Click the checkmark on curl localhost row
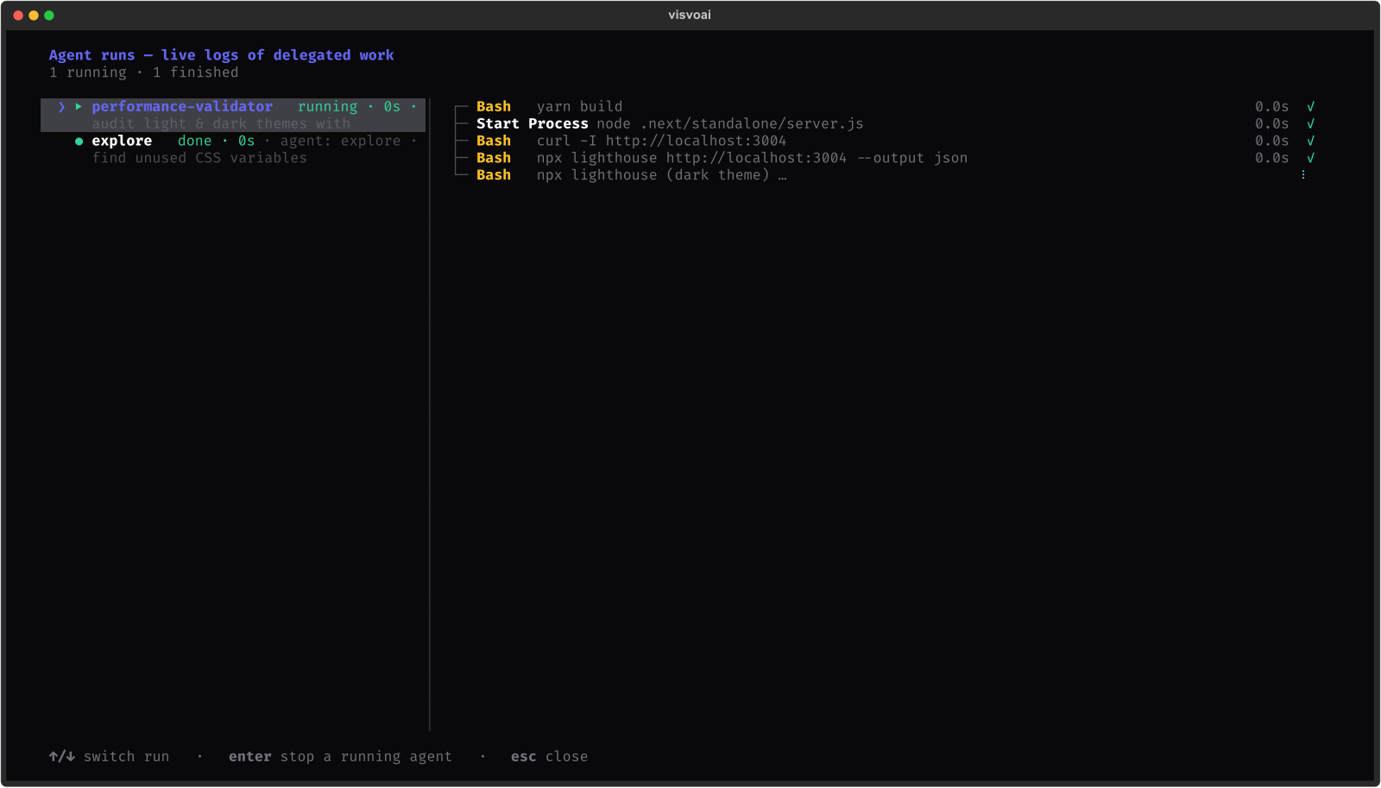Screen dimensions: 1381x788 (x=1310, y=142)
